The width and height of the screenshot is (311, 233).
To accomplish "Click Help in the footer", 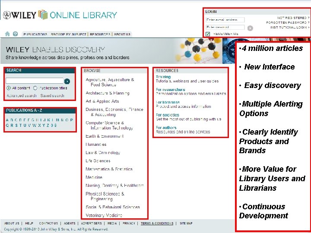I will pyautogui.click(x=29, y=224).
